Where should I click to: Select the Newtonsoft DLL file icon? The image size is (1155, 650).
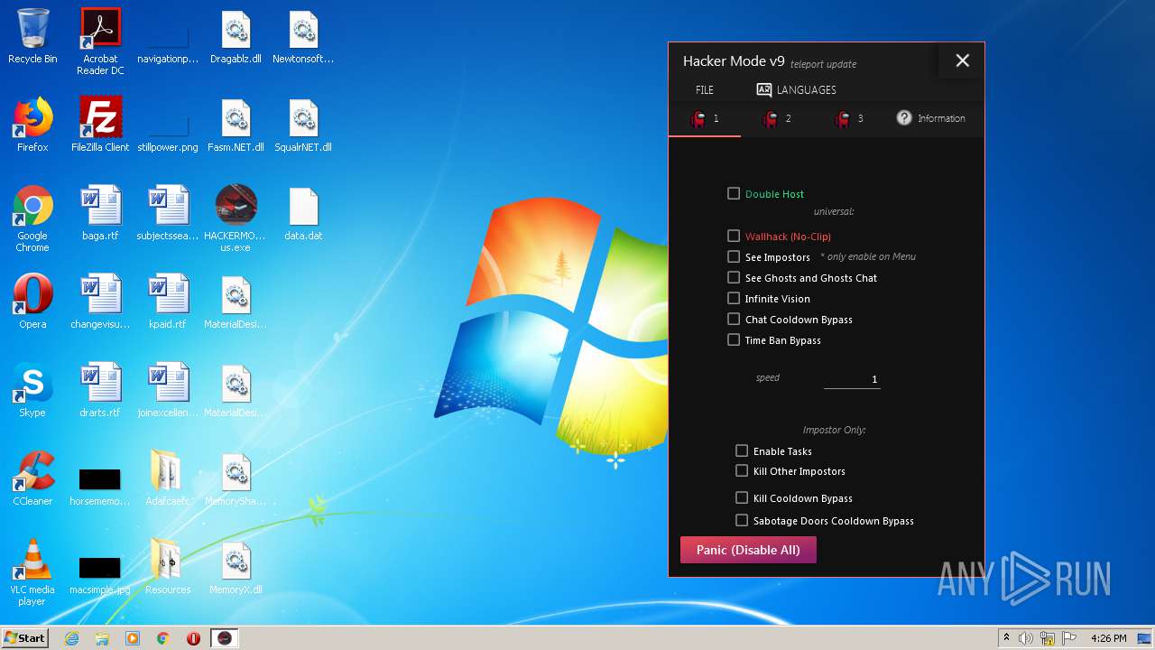[303, 36]
